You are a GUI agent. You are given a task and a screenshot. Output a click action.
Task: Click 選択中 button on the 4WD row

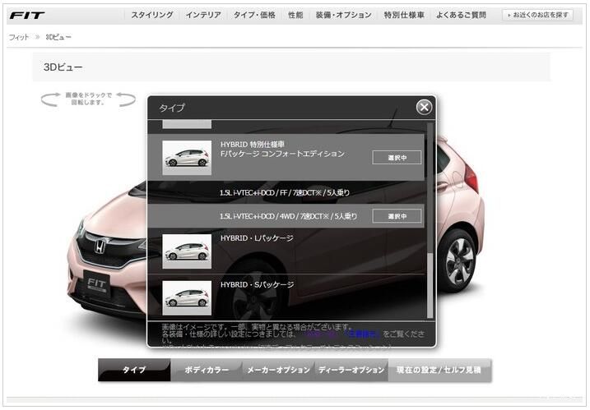click(x=397, y=216)
